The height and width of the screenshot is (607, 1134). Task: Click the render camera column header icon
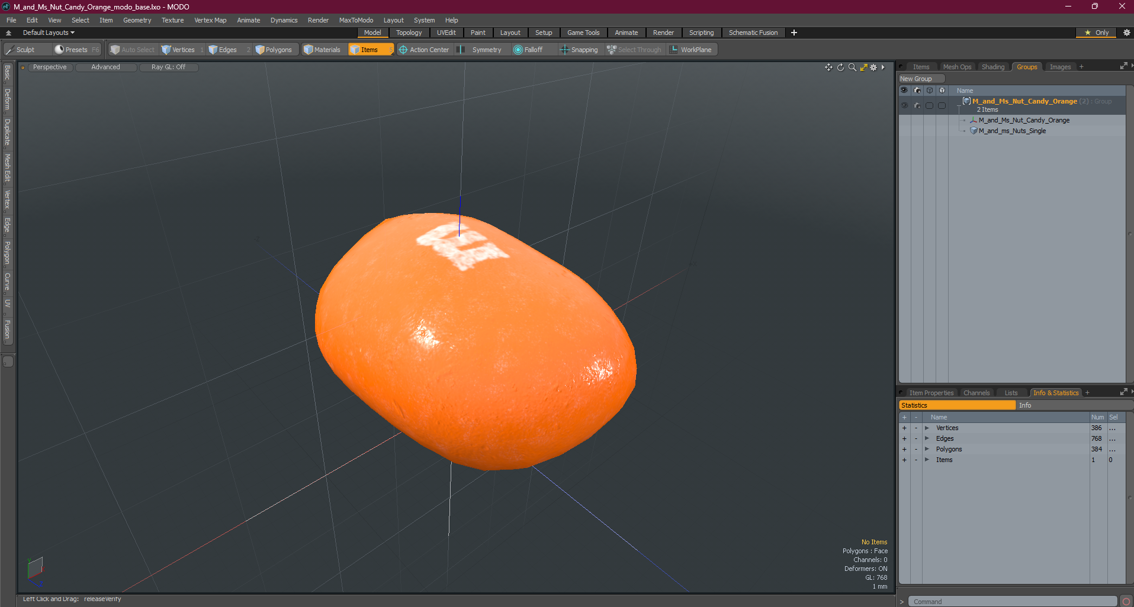coord(917,91)
